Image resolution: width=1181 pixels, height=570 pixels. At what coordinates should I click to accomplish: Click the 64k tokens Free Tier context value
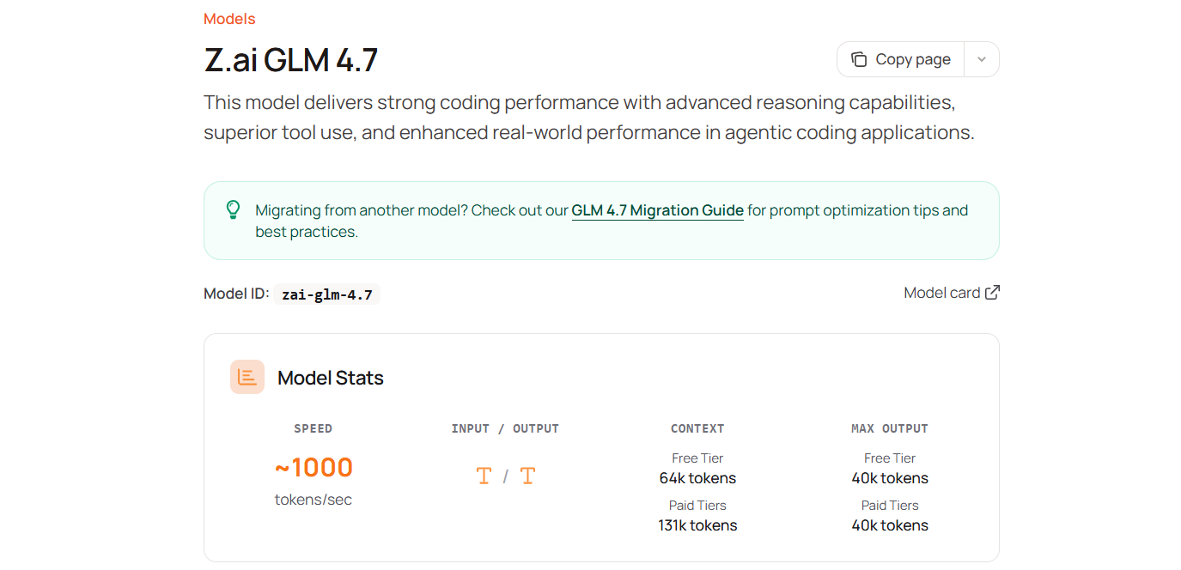click(x=697, y=478)
